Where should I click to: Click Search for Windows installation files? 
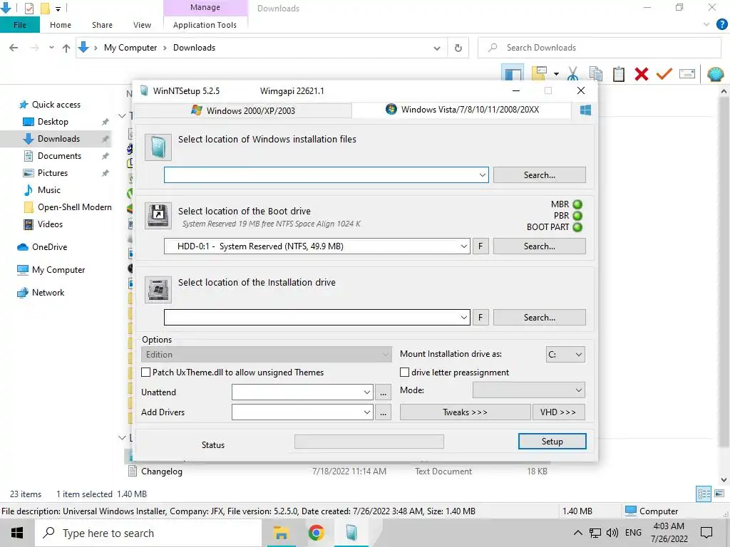pyautogui.click(x=539, y=175)
